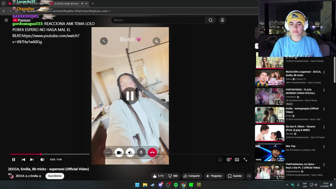Skip to the previous video
Viewport: 336px width, 189px height.
pos(23,160)
